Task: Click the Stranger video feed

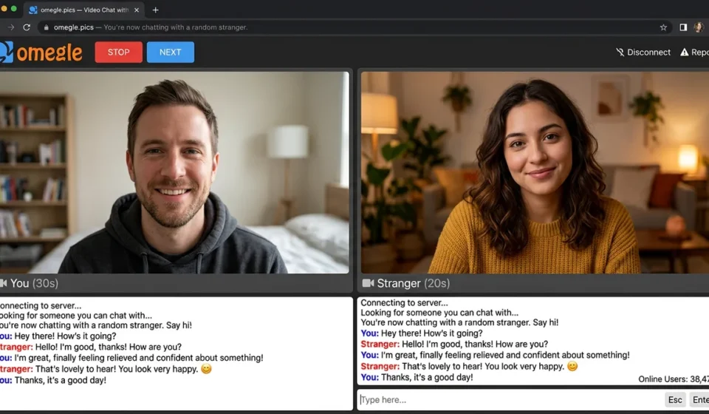Action: tap(535, 172)
